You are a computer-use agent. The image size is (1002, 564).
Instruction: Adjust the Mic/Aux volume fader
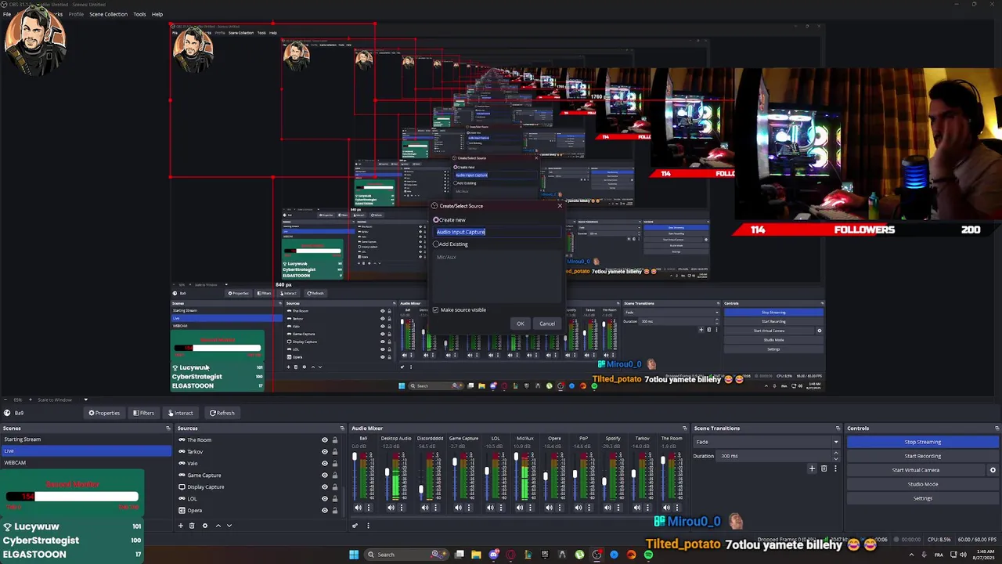click(516, 457)
